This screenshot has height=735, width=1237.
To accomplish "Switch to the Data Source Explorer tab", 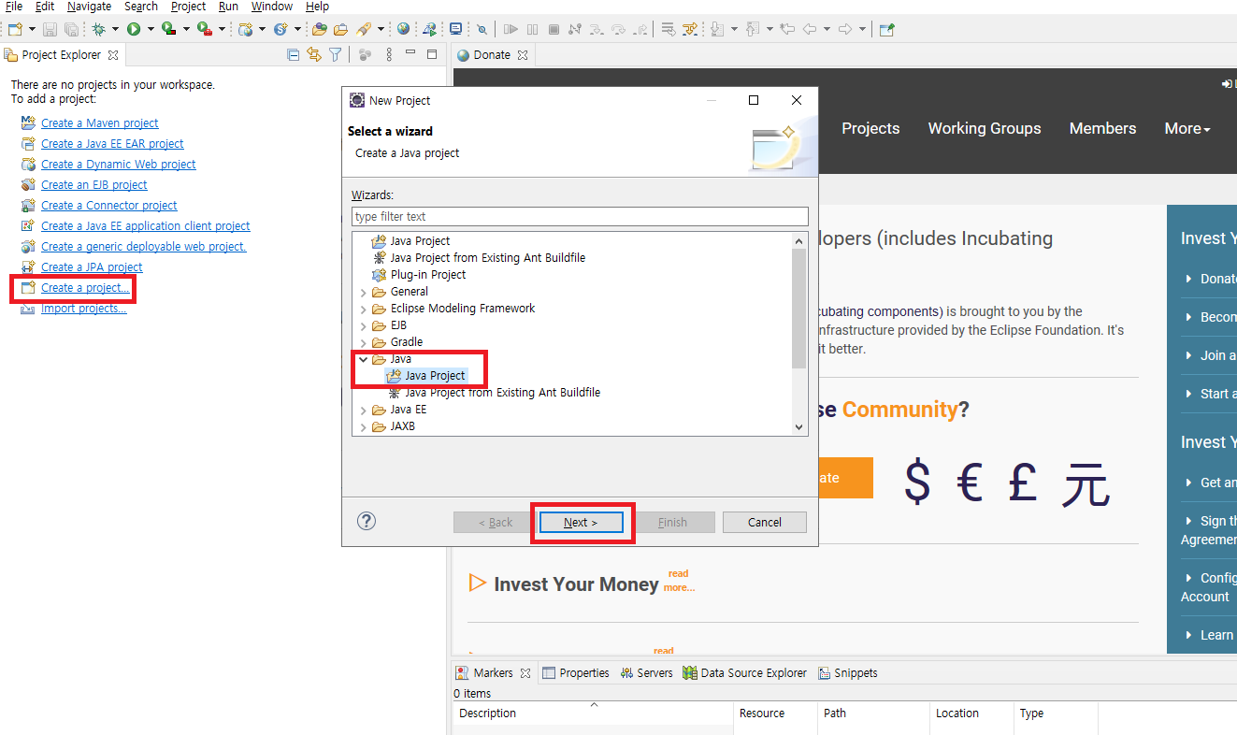I will (744, 673).
